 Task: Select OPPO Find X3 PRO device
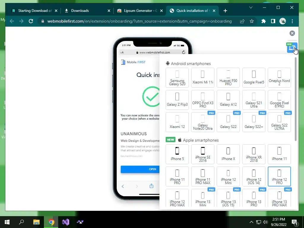pos(203,100)
